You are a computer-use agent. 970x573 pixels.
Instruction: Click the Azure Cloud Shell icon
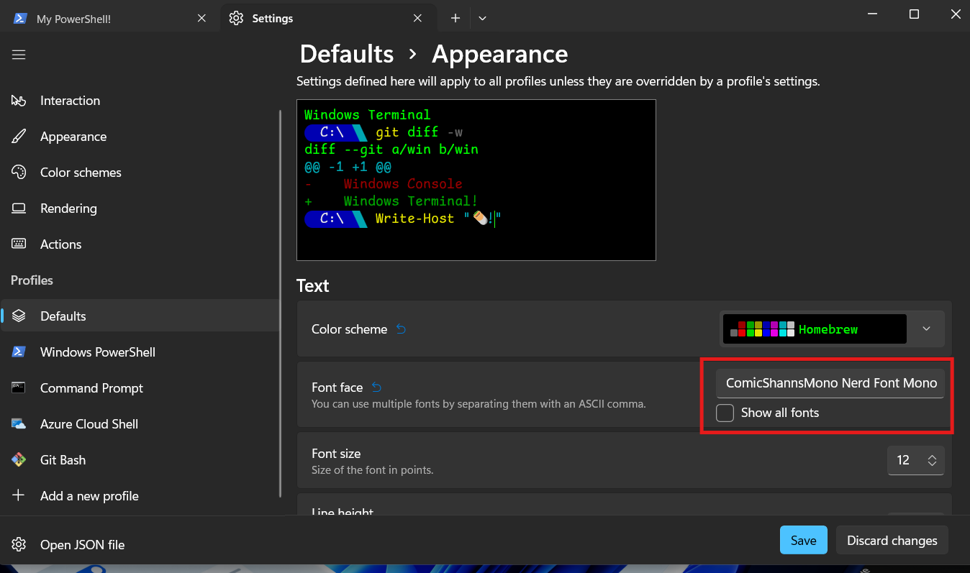pos(19,424)
